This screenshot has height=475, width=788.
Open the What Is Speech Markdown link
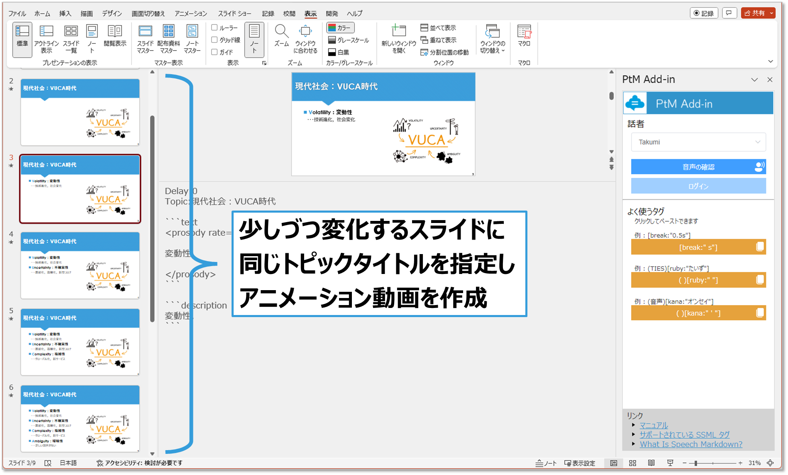pos(691,444)
